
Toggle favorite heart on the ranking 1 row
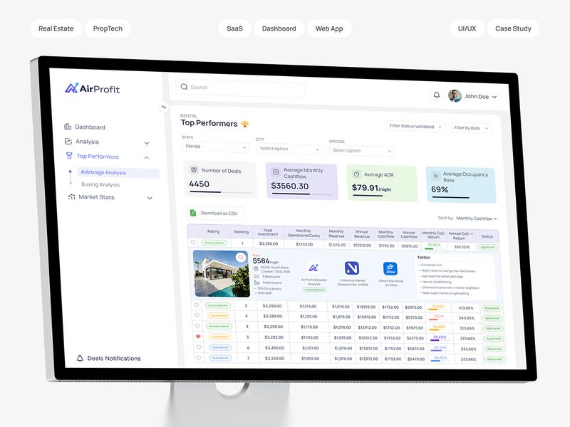click(192, 242)
